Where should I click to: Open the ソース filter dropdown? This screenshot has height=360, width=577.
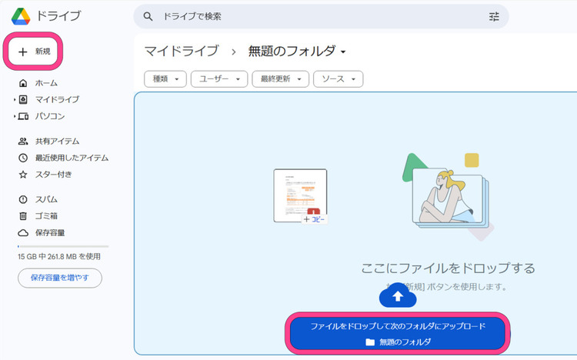click(x=339, y=78)
